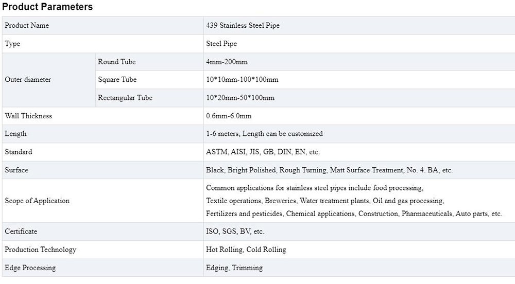Viewport: 515px width, 284px height.
Task: Select the 10*20mm-50*100mm value
Action: tap(240, 98)
